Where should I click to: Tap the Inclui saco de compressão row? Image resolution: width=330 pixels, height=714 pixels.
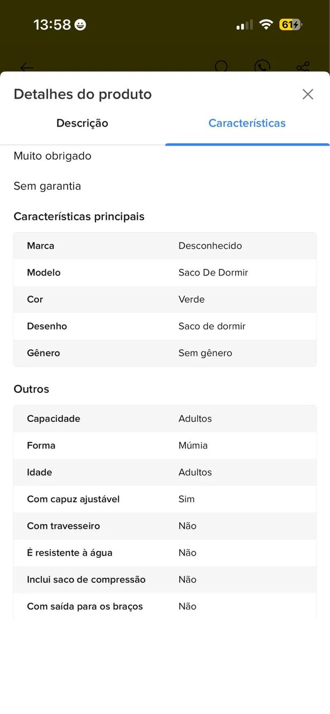[165, 580]
